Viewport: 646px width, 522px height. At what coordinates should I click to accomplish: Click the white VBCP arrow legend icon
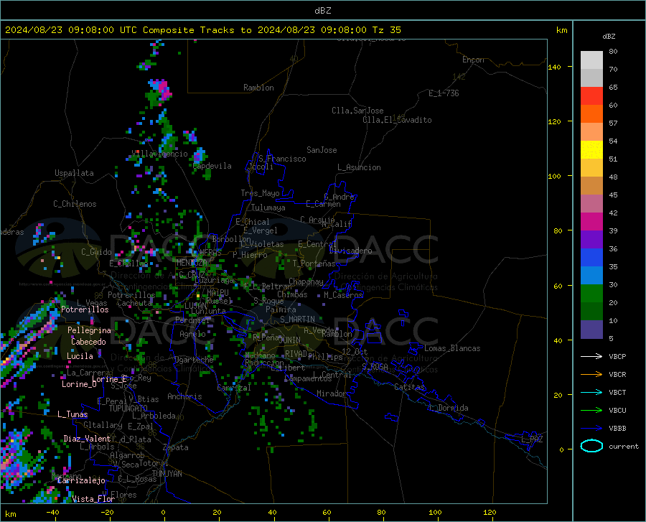coord(591,356)
